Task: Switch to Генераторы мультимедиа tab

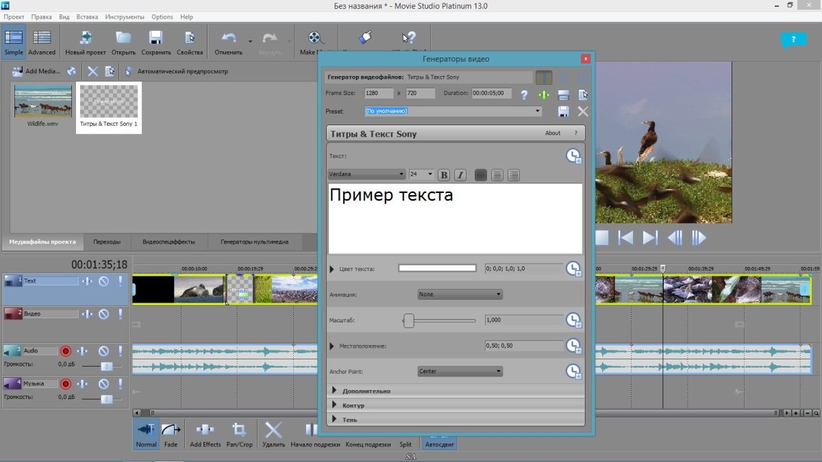Action: pyautogui.click(x=254, y=242)
